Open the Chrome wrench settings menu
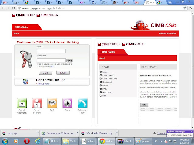Viewport: 194px width, 145px height. pos(191,8)
